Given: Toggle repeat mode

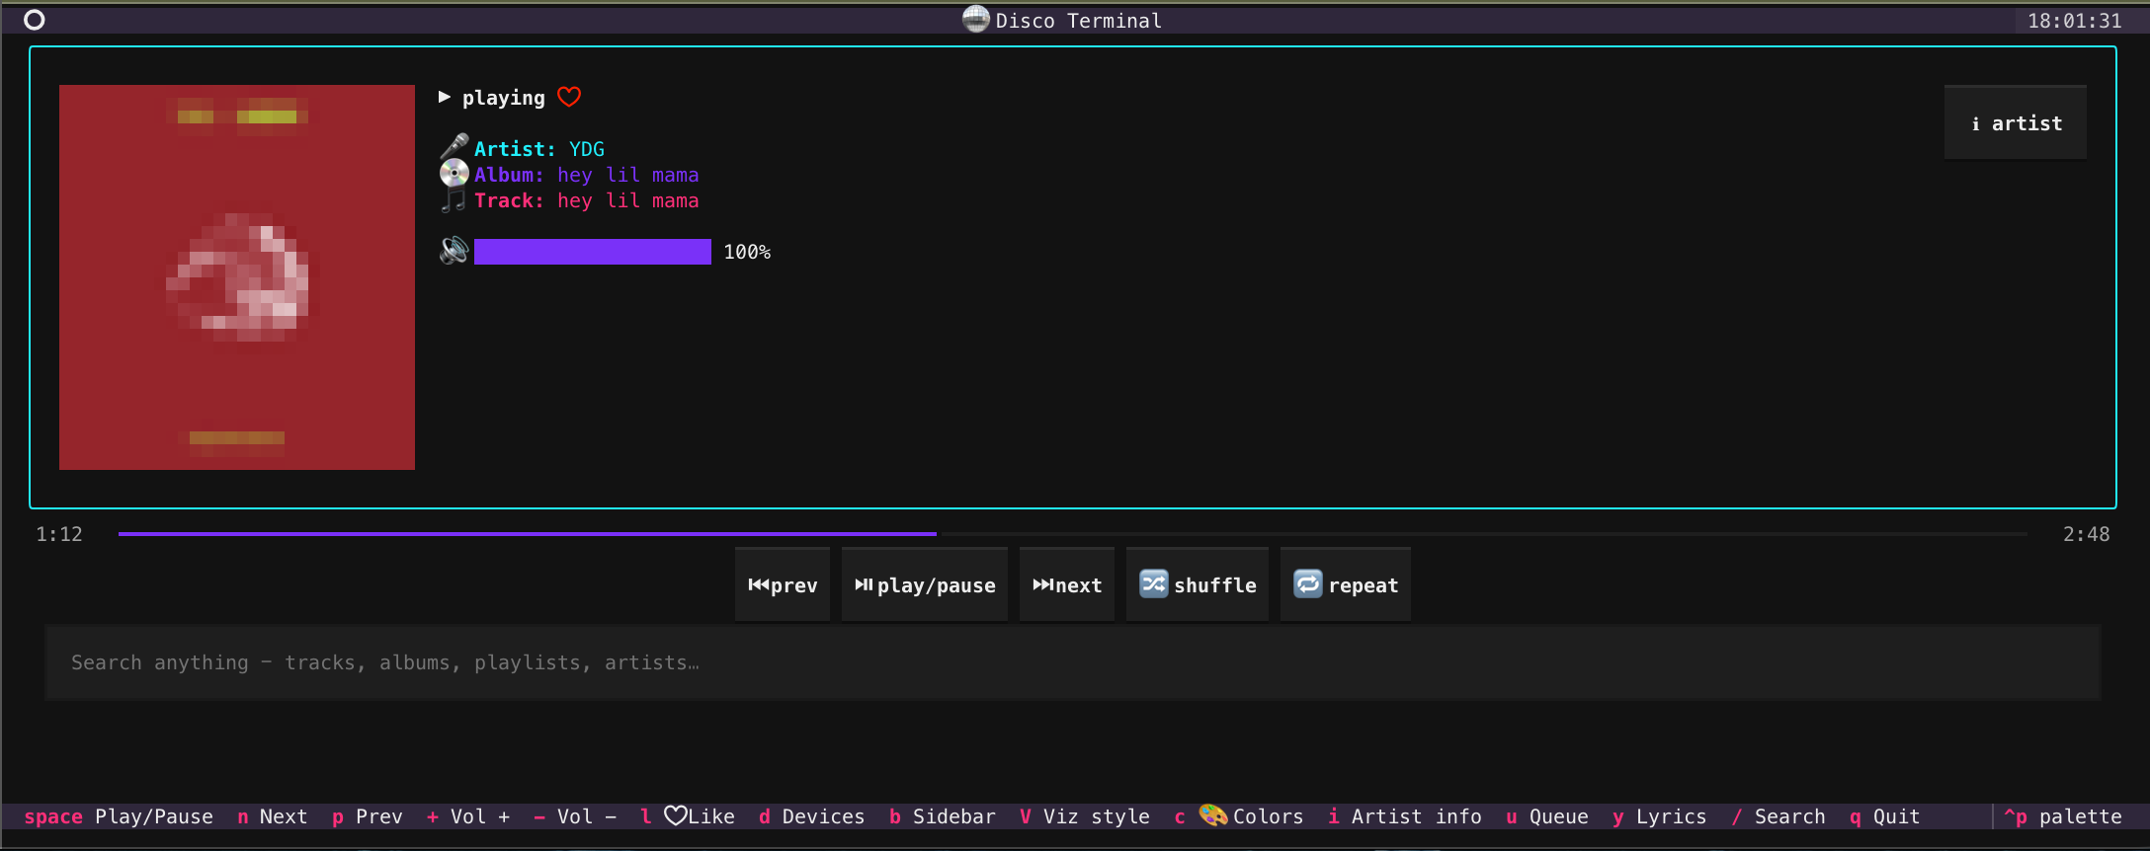Looking at the screenshot, I should (x=1346, y=584).
